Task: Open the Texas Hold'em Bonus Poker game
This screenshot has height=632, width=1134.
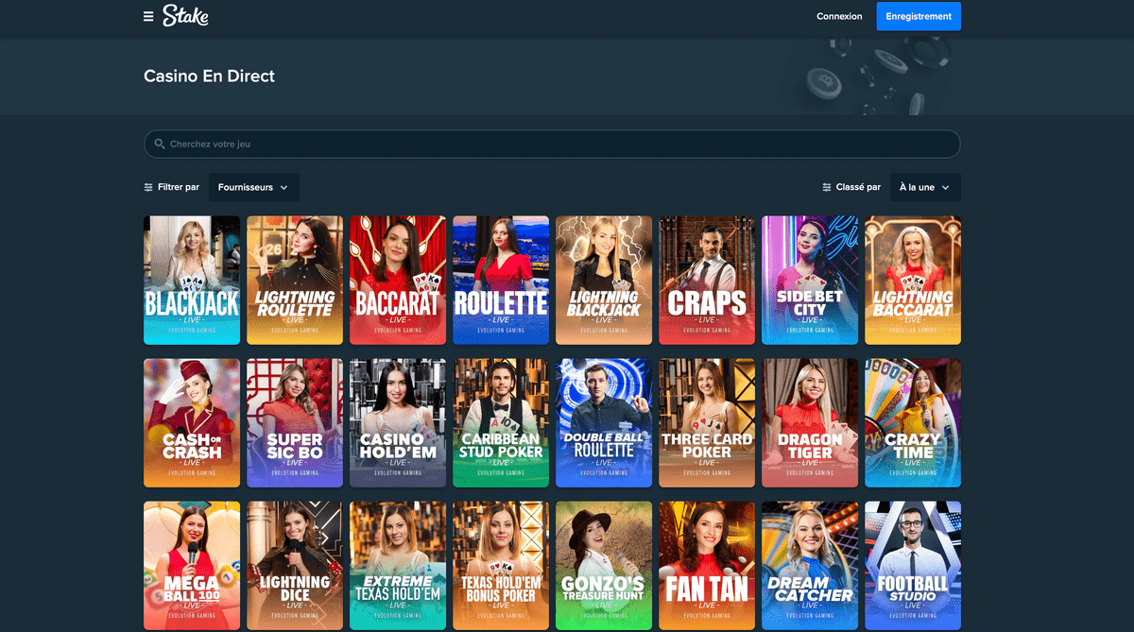Action: (501, 566)
